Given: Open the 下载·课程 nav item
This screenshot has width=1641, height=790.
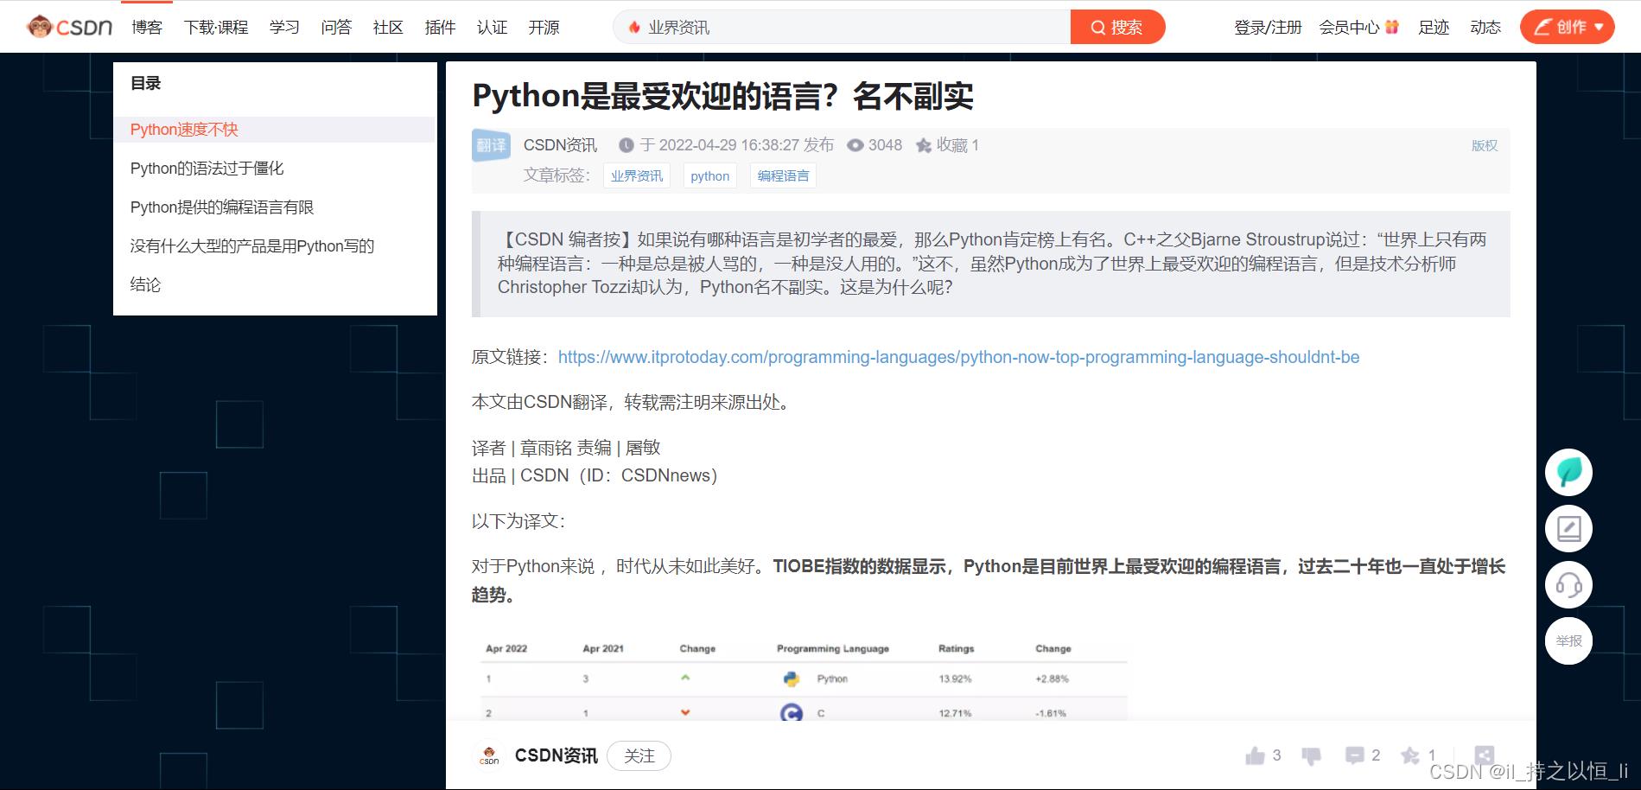Looking at the screenshot, I should 216,28.
